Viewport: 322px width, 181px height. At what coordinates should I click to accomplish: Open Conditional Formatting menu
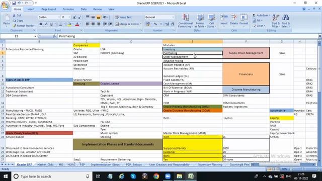[186, 21]
